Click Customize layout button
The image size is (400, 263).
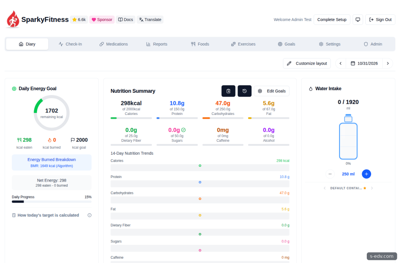pyautogui.click(x=307, y=64)
